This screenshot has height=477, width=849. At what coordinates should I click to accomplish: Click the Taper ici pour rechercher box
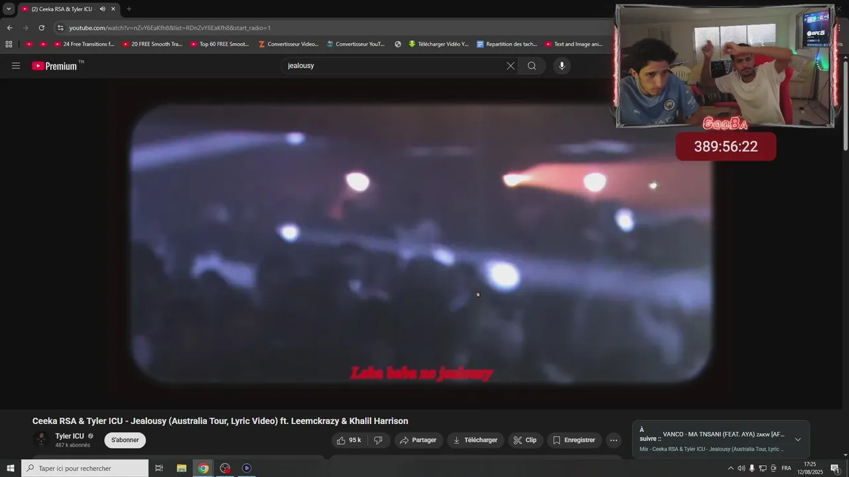click(85, 468)
